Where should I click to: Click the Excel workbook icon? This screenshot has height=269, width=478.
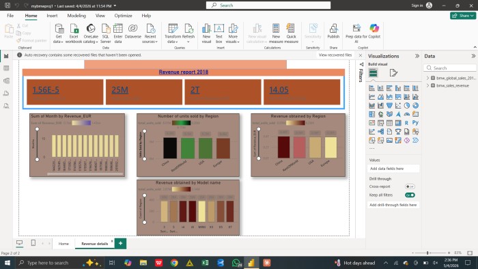click(74, 33)
